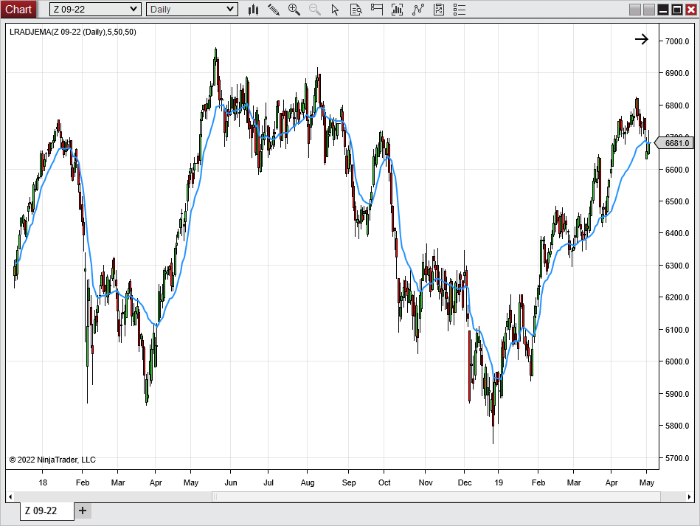Screen dimensions: 700x526
Task: Click the drawing objects grid icon
Action: tap(439, 10)
